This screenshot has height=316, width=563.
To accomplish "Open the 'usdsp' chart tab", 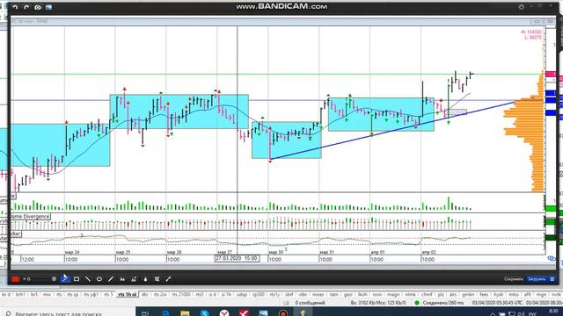I will pyautogui.click(x=242, y=295).
